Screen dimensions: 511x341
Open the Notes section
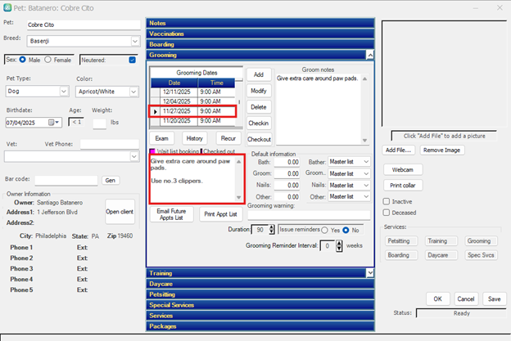260,23
